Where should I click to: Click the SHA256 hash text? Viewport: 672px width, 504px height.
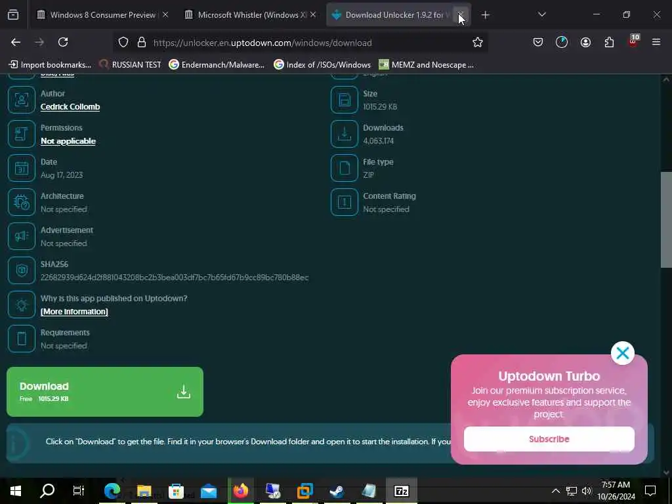coord(175,278)
